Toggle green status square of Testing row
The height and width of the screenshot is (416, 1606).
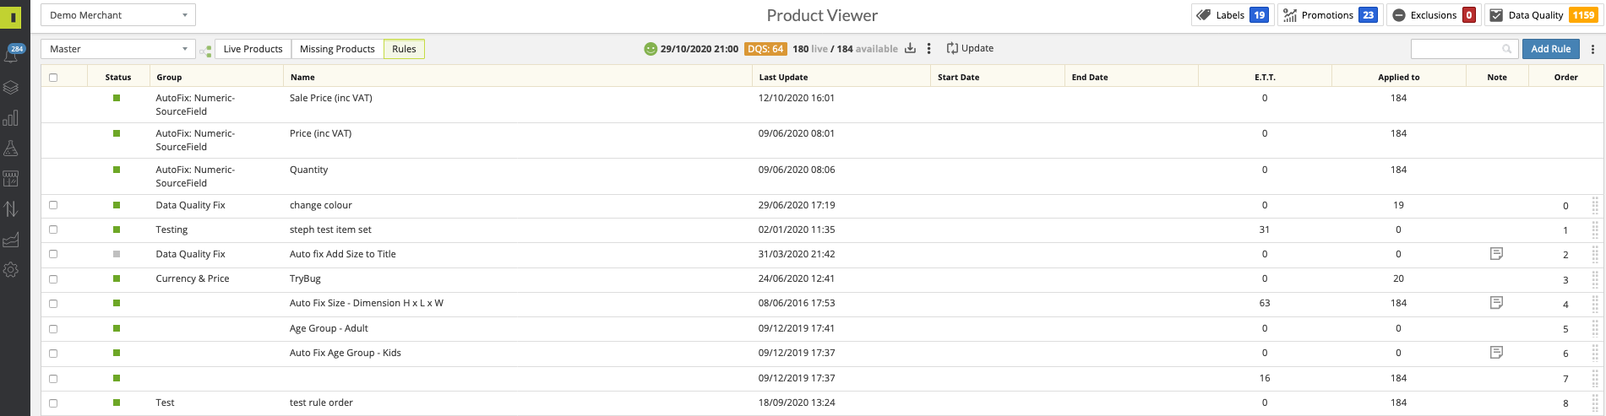click(117, 230)
